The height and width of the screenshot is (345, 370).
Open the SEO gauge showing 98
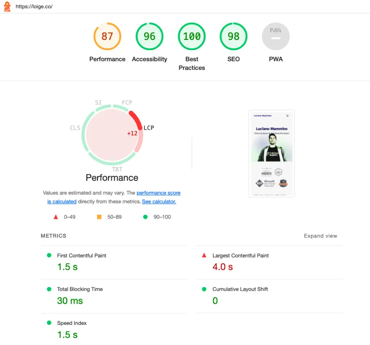[x=234, y=36]
